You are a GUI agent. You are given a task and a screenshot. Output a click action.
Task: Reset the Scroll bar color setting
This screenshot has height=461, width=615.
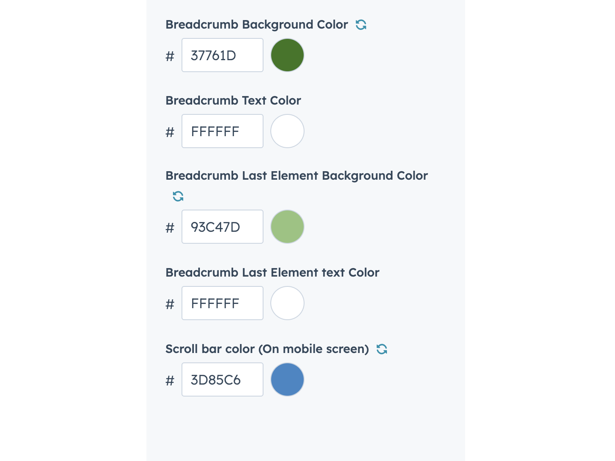point(382,349)
